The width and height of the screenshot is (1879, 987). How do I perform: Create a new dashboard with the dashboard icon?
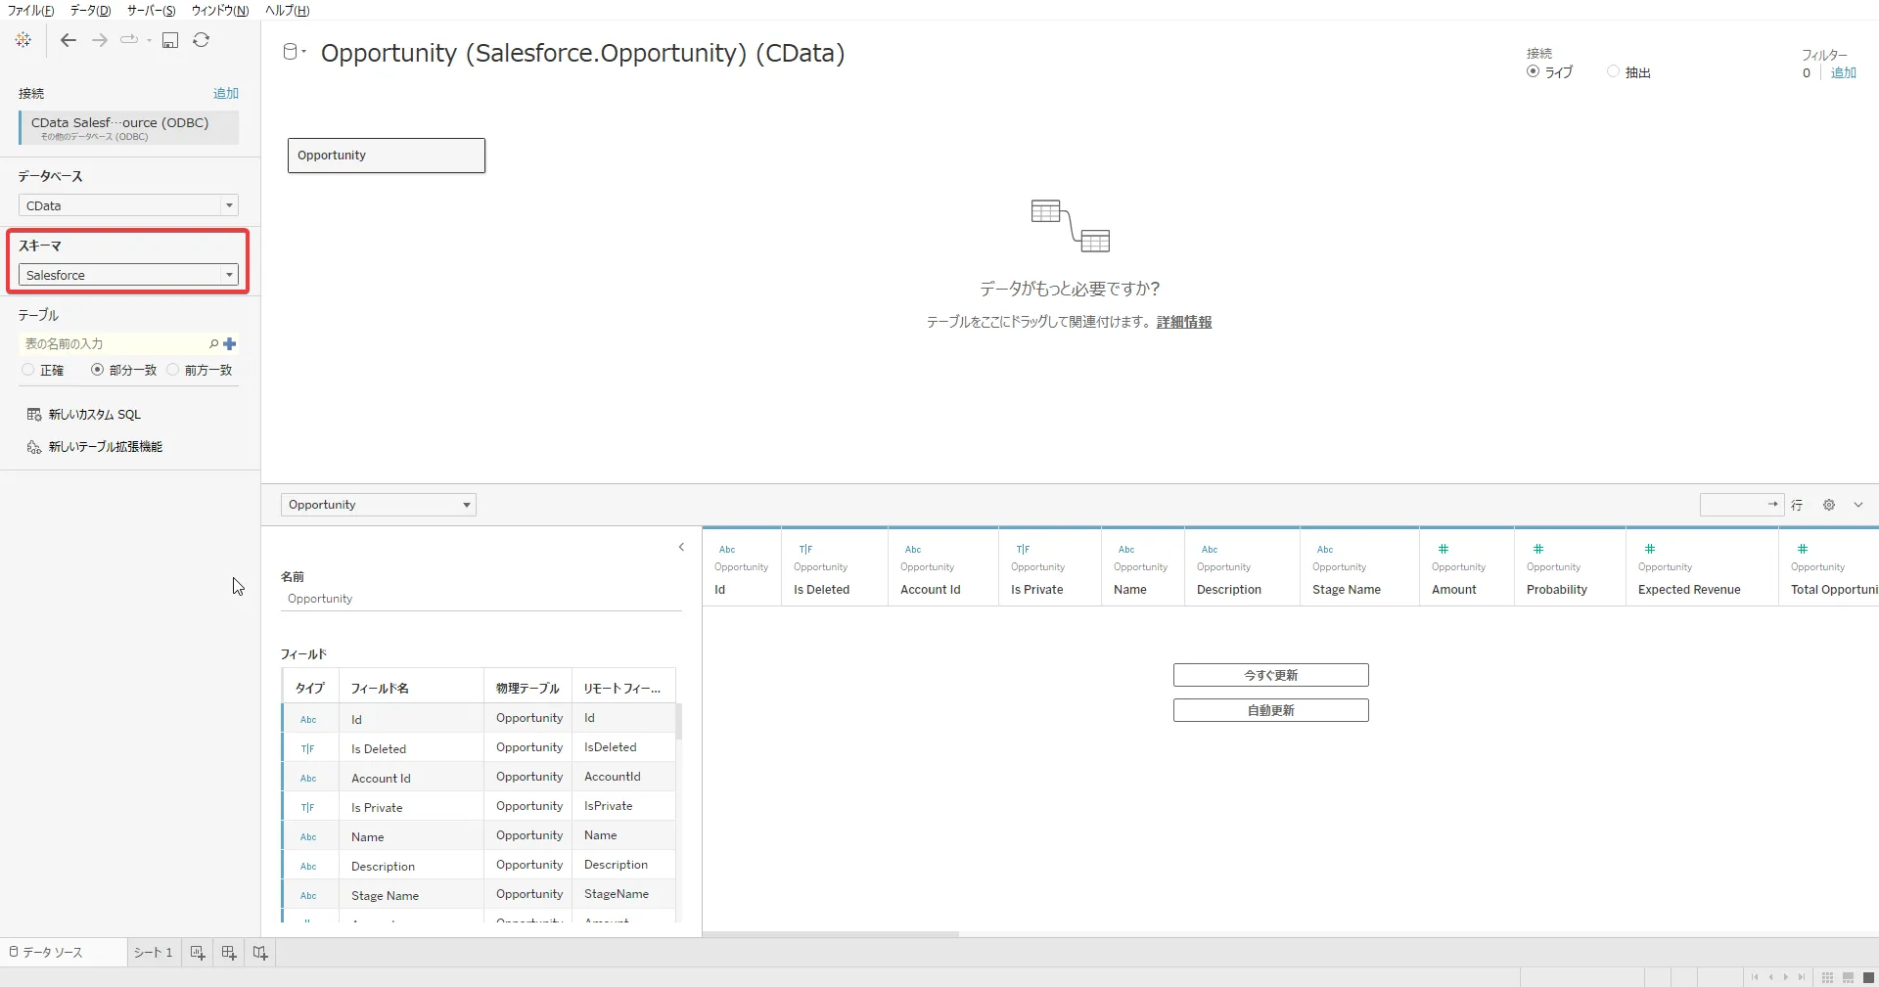coord(228,952)
